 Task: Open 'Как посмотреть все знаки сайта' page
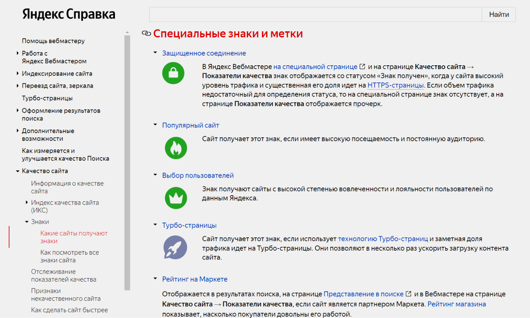70,256
